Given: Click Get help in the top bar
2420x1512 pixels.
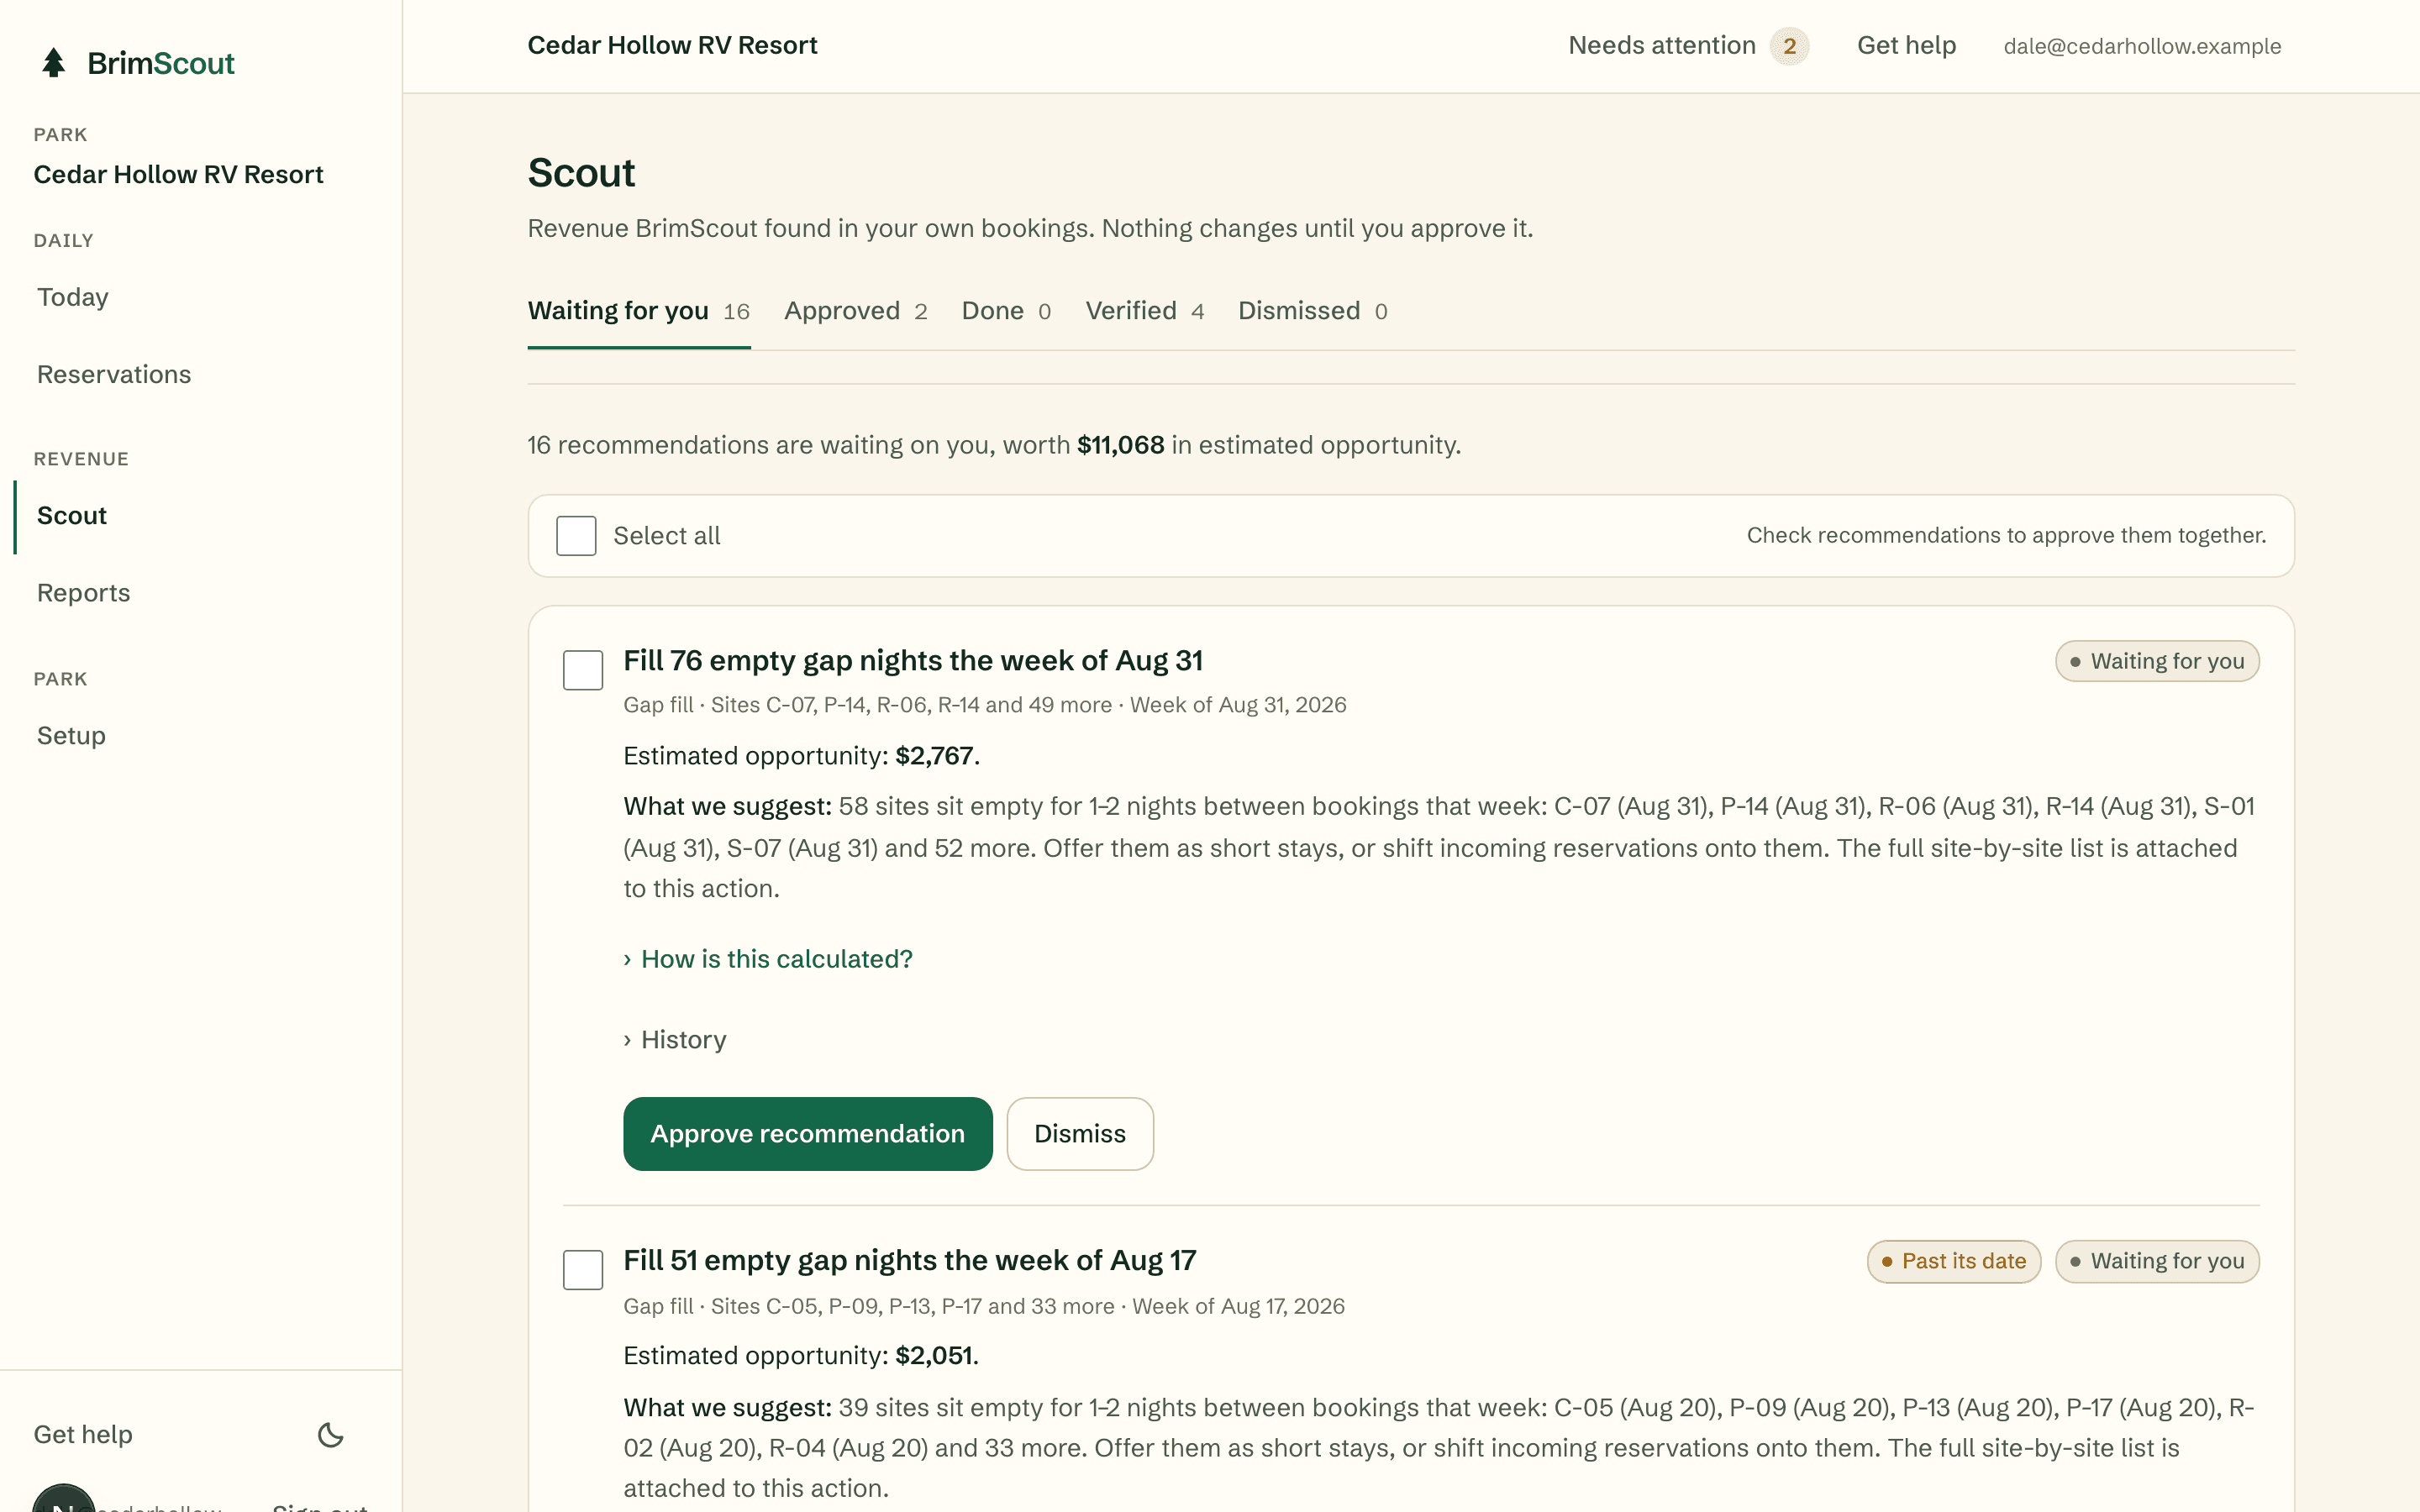Looking at the screenshot, I should (1906, 46).
